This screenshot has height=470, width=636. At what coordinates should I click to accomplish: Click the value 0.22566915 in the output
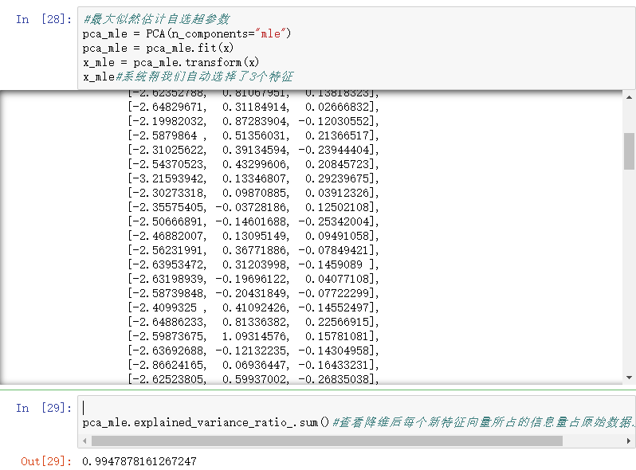(x=336, y=322)
